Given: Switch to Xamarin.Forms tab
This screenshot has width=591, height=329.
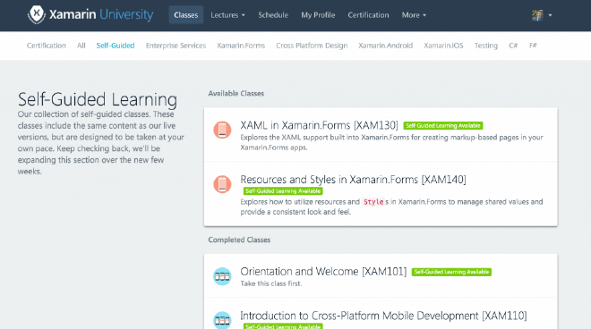Looking at the screenshot, I should [241, 46].
